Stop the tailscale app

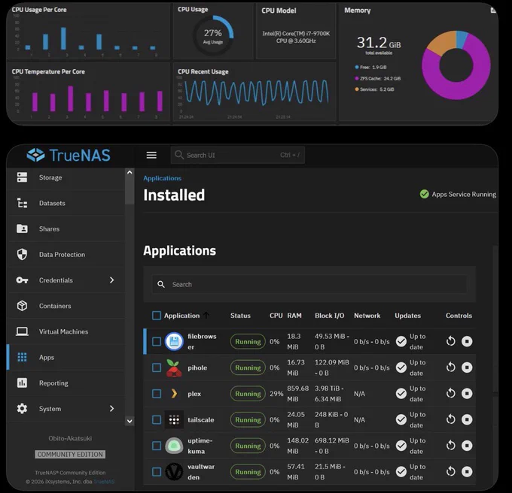pos(467,419)
